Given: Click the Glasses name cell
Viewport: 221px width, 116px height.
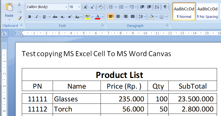Looking at the screenshot, I should pos(77,99).
